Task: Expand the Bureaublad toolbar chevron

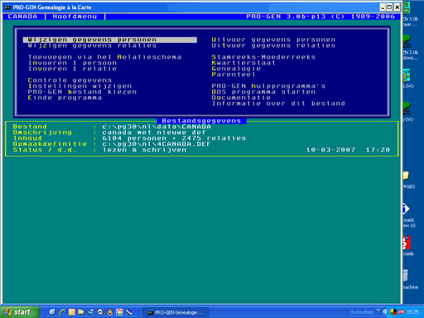Action: coord(378,311)
